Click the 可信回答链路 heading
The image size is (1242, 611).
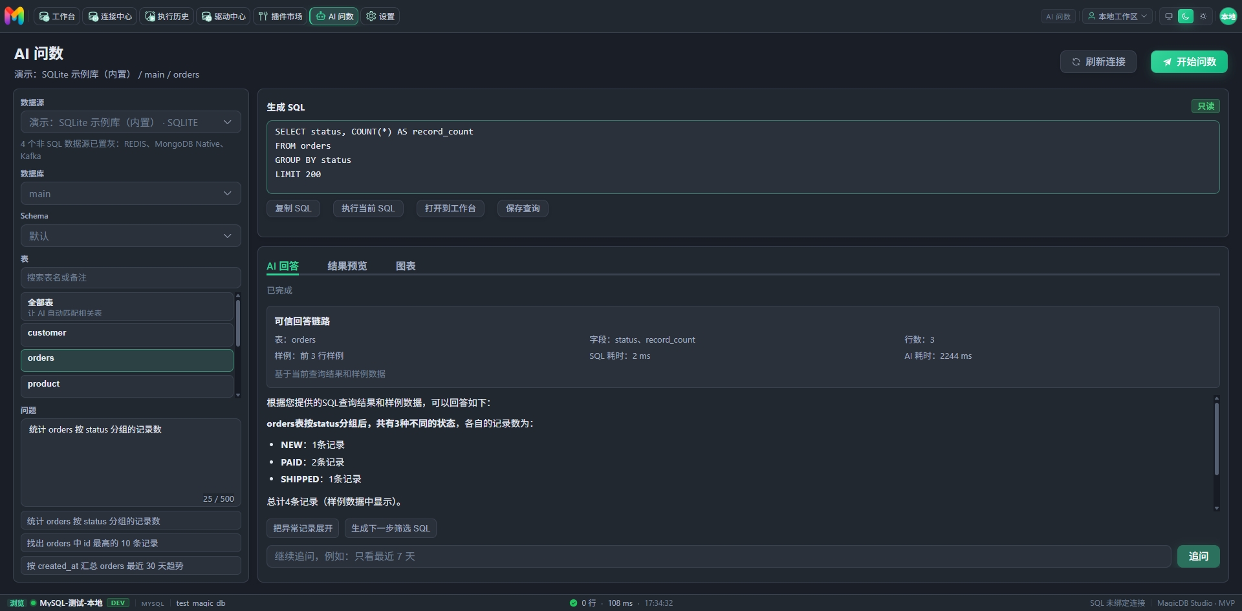tap(302, 321)
